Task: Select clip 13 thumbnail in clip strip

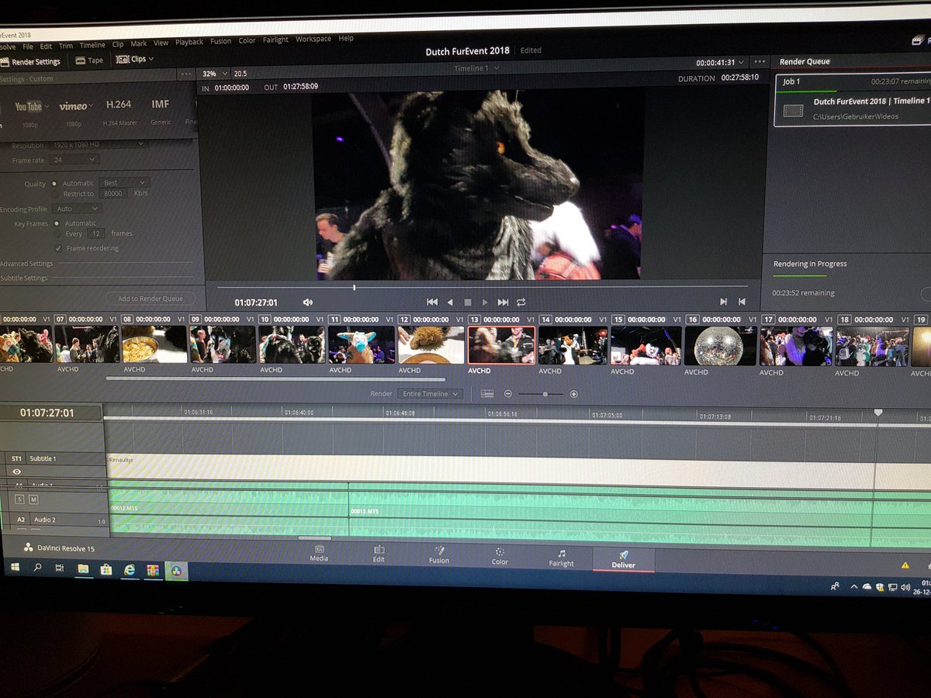Action: (501, 345)
